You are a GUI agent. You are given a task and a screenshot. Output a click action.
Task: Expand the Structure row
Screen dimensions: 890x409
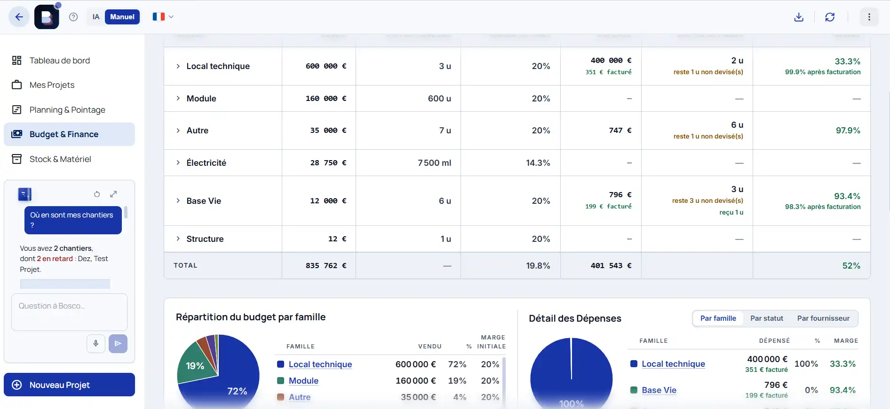click(x=178, y=239)
